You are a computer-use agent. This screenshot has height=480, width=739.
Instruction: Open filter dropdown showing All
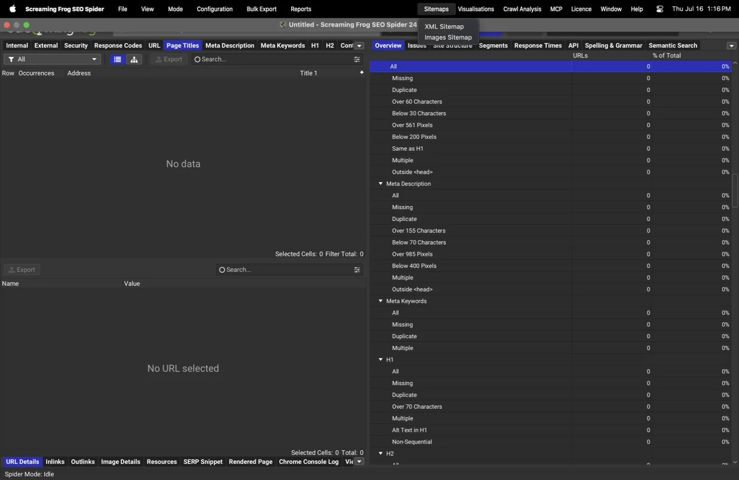52,59
